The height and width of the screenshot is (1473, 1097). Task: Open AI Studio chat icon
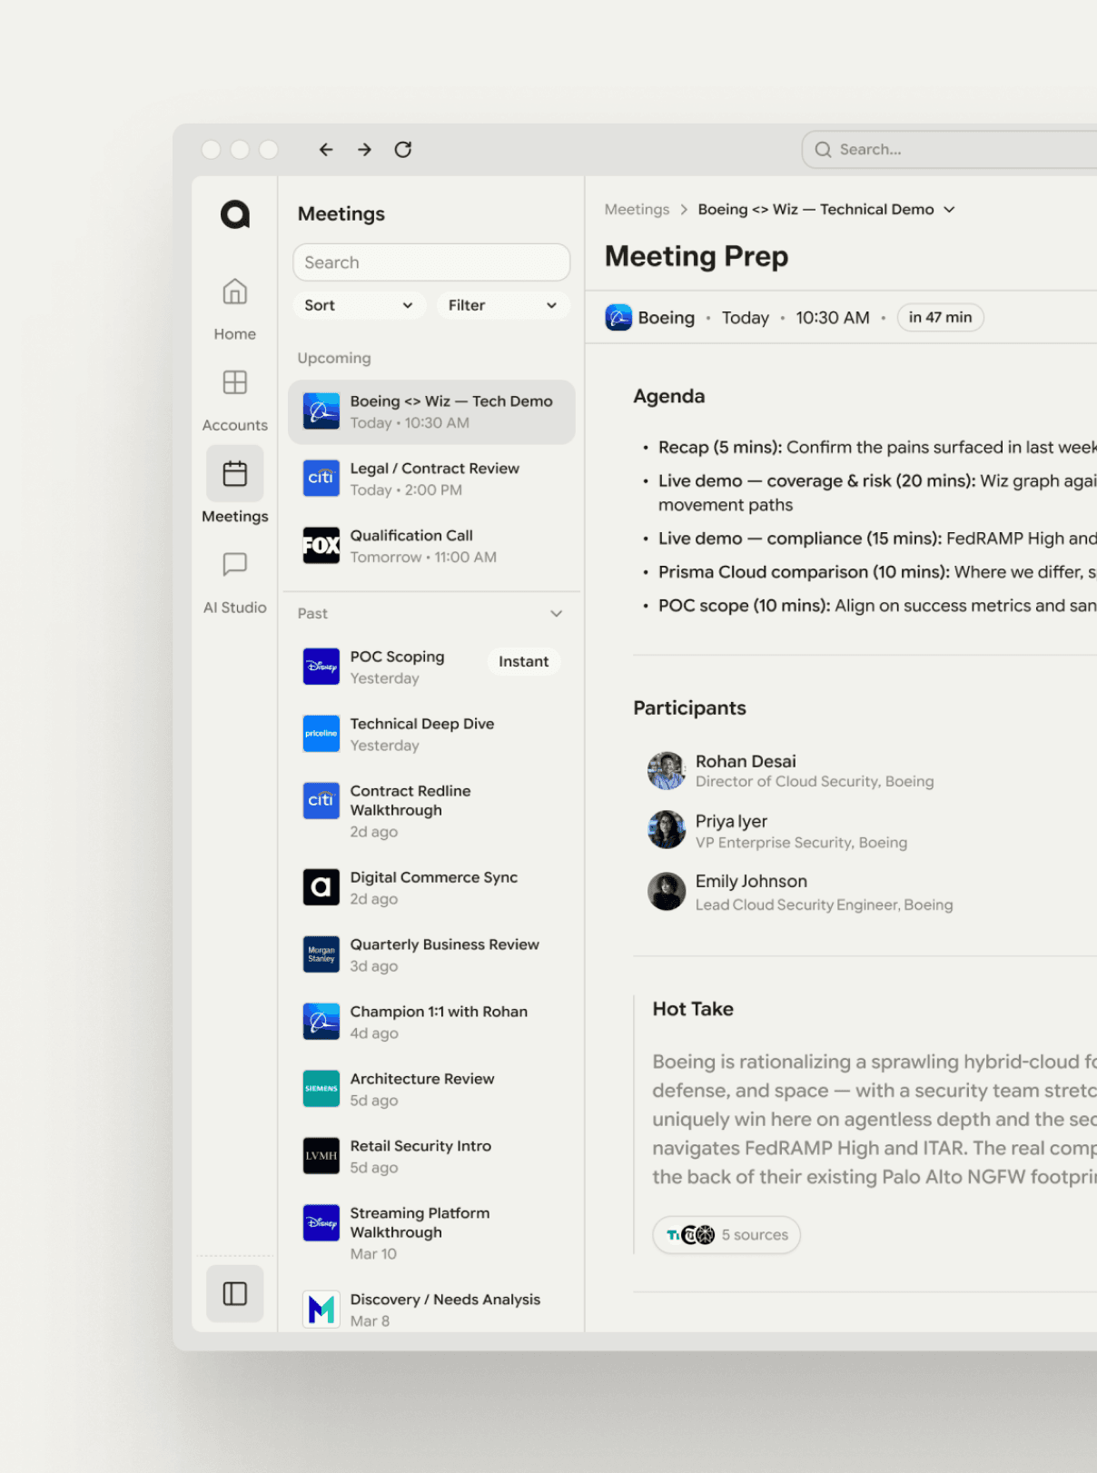[235, 564]
